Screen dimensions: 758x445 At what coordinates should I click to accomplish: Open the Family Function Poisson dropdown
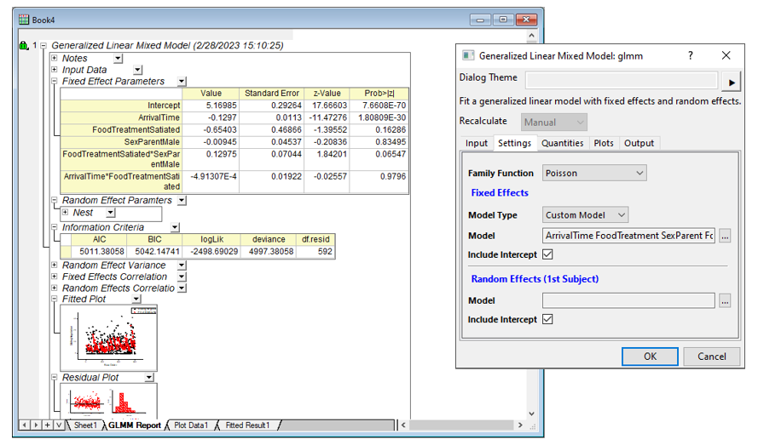click(594, 173)
